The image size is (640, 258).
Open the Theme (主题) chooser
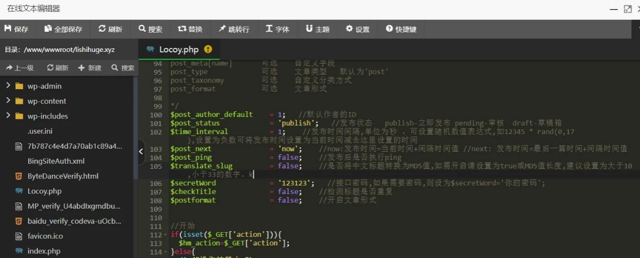point(317,29)
